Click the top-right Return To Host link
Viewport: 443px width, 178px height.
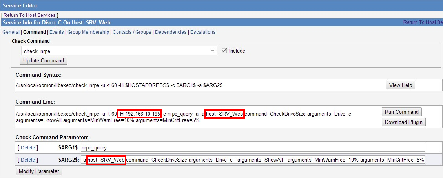coord(423,22)
